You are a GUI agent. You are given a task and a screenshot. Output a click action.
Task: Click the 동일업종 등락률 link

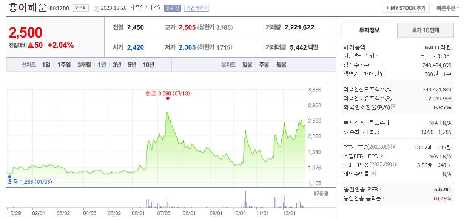tap(362, 198)
